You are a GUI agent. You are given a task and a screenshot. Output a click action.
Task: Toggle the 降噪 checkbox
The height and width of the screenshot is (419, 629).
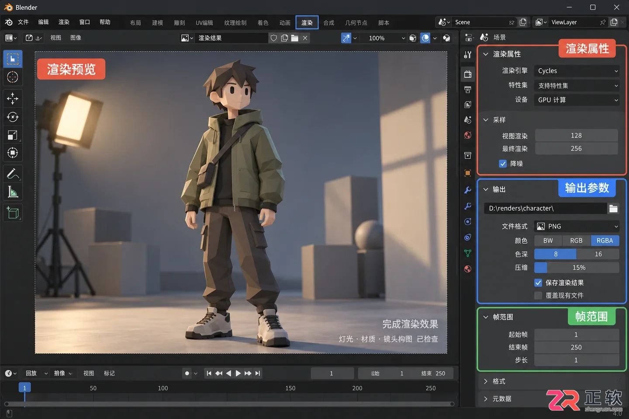click(503, 164)
